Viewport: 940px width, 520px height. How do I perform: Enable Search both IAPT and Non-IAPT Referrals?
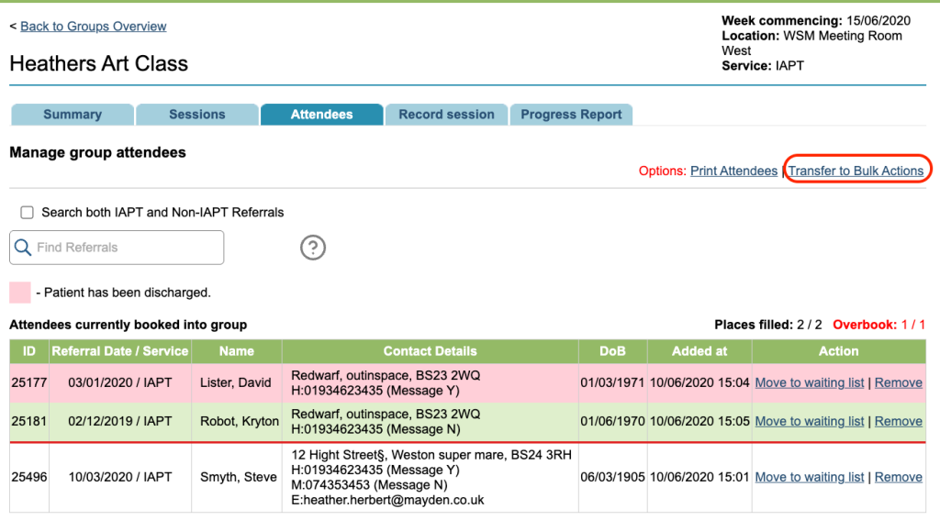click(27, 212)
